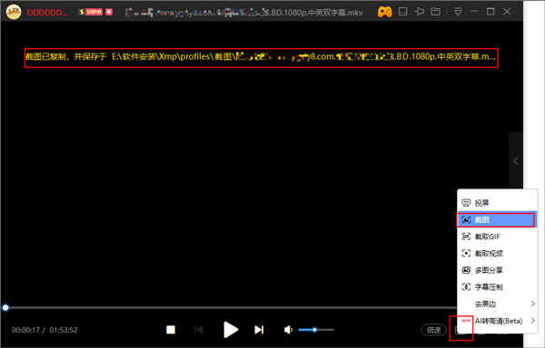Screen dimensions: 545x348
Task: Click the user avatar icon
Action: point(14,12)
